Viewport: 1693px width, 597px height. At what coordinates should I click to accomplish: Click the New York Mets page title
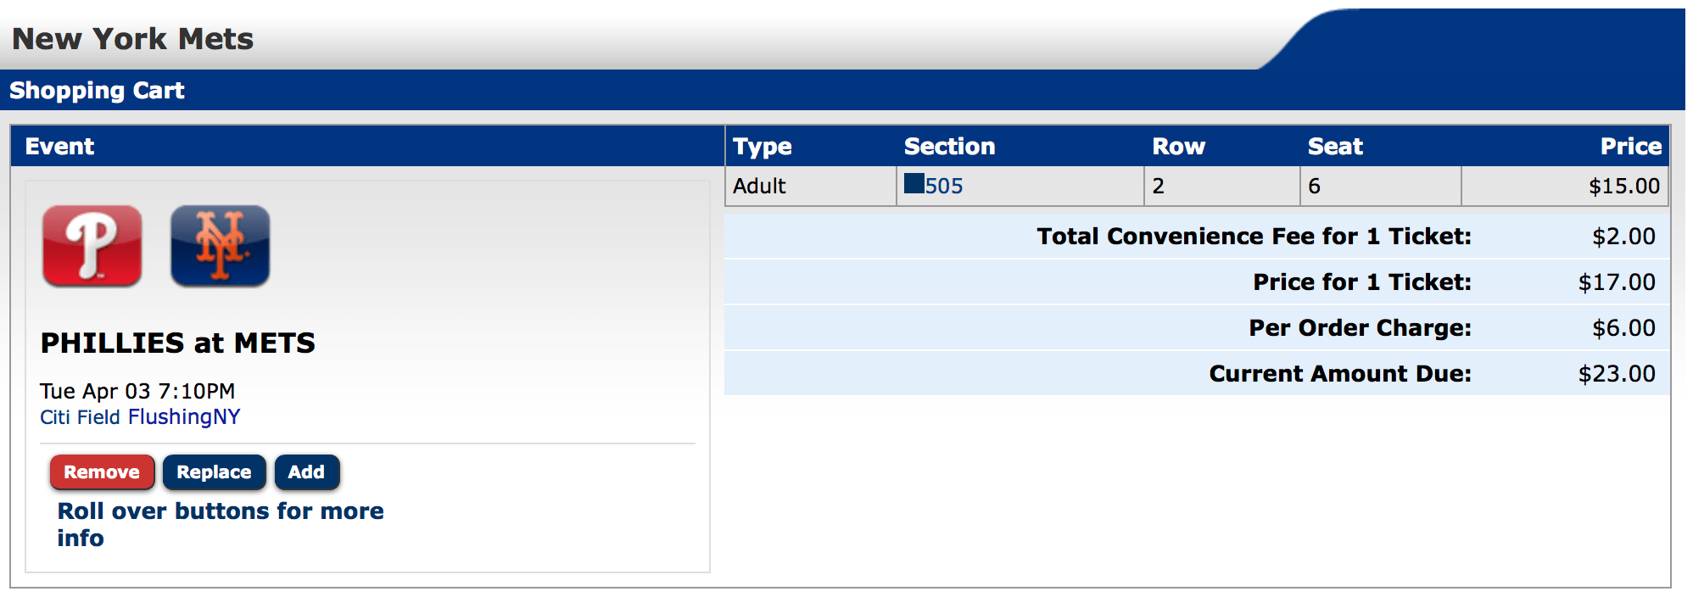coord(133,39)
